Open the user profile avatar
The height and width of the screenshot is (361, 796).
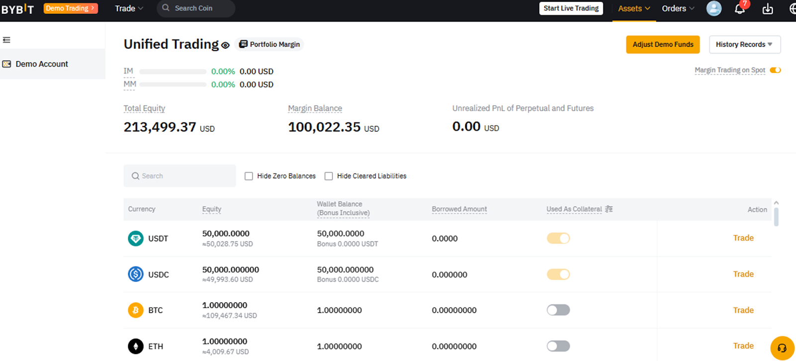[714, 8]
